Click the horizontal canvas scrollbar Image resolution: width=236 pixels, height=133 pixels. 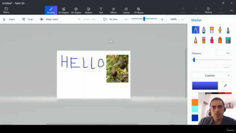[92, 124]
